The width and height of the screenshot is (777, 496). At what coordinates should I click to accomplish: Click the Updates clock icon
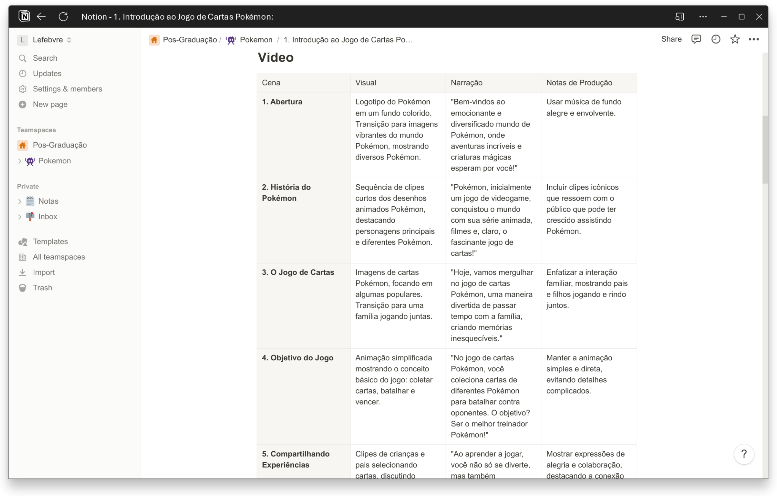tap(23, 74)
